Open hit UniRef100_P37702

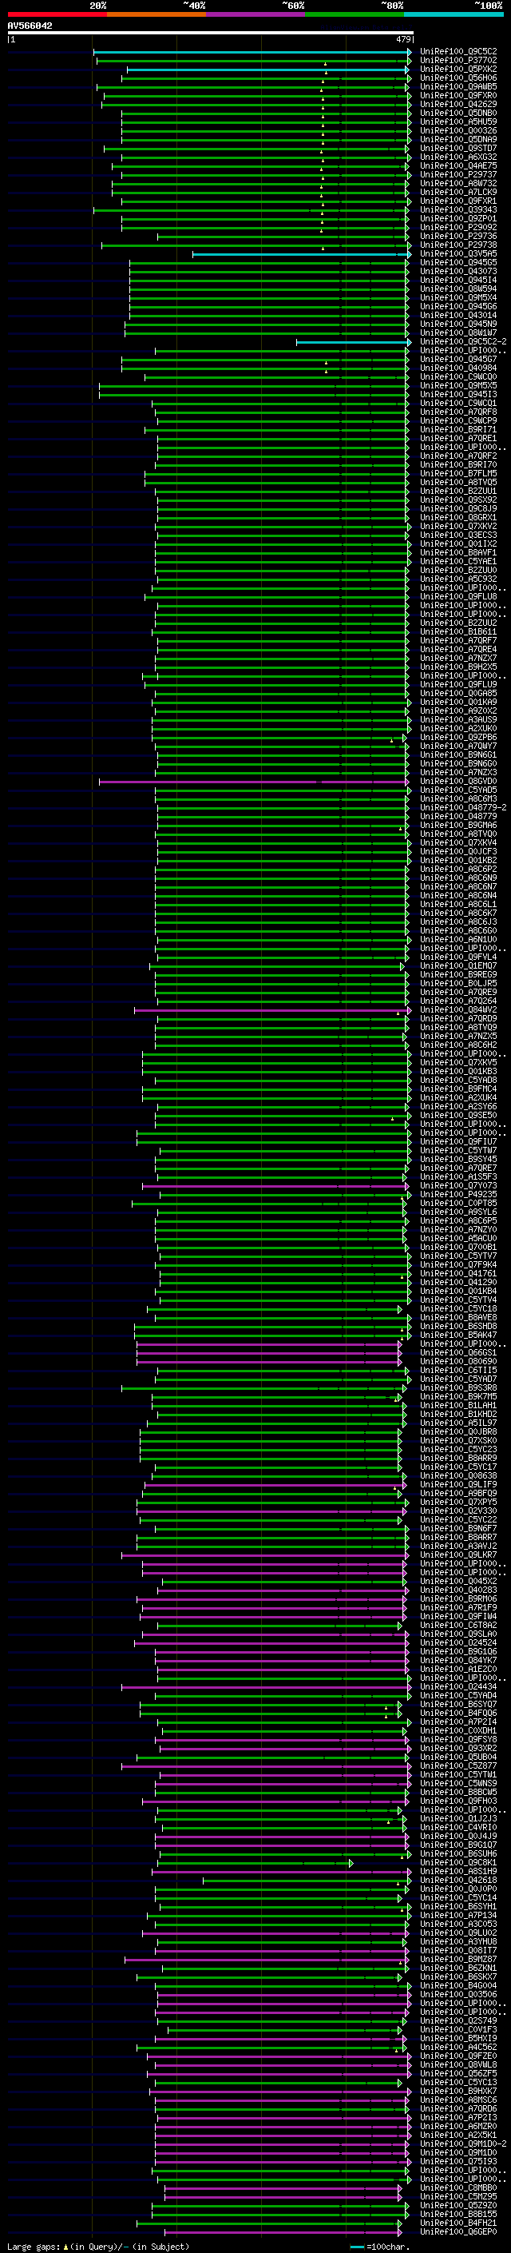(x=458, y=61)
